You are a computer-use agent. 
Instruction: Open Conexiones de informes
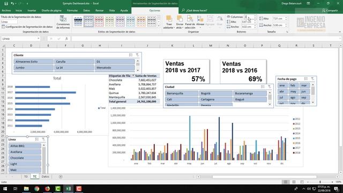tap(63, 22)
